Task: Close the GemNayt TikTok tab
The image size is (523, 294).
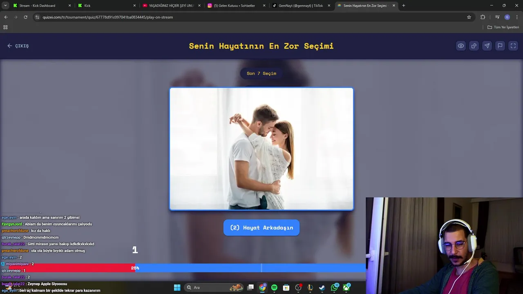Action: pyautogui.click(x=329, y=6)
